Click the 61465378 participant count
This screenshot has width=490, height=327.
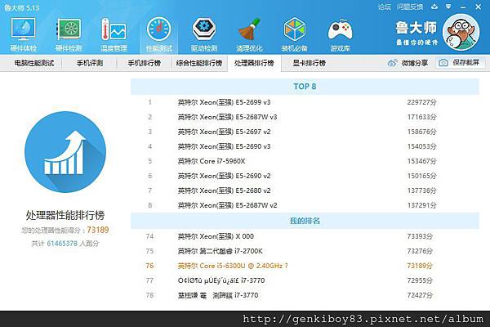(62, 244)
